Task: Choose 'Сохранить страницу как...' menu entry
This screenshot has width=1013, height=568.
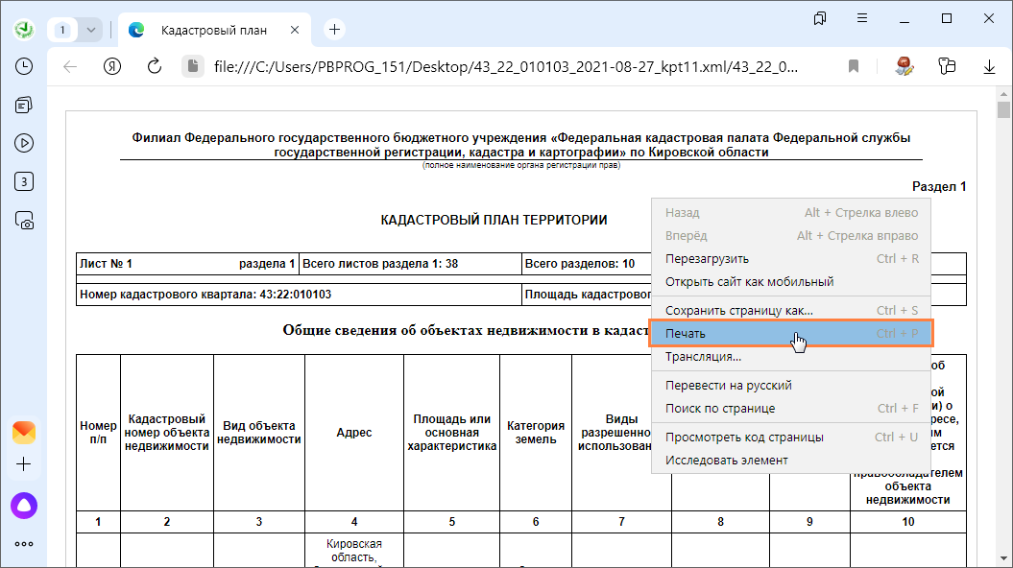Action: [x=738, y=310]
